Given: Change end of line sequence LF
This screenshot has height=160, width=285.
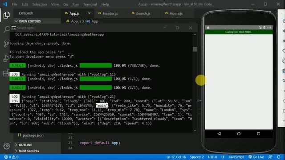Looking at the screenshot, I should [x=223, y=157].
